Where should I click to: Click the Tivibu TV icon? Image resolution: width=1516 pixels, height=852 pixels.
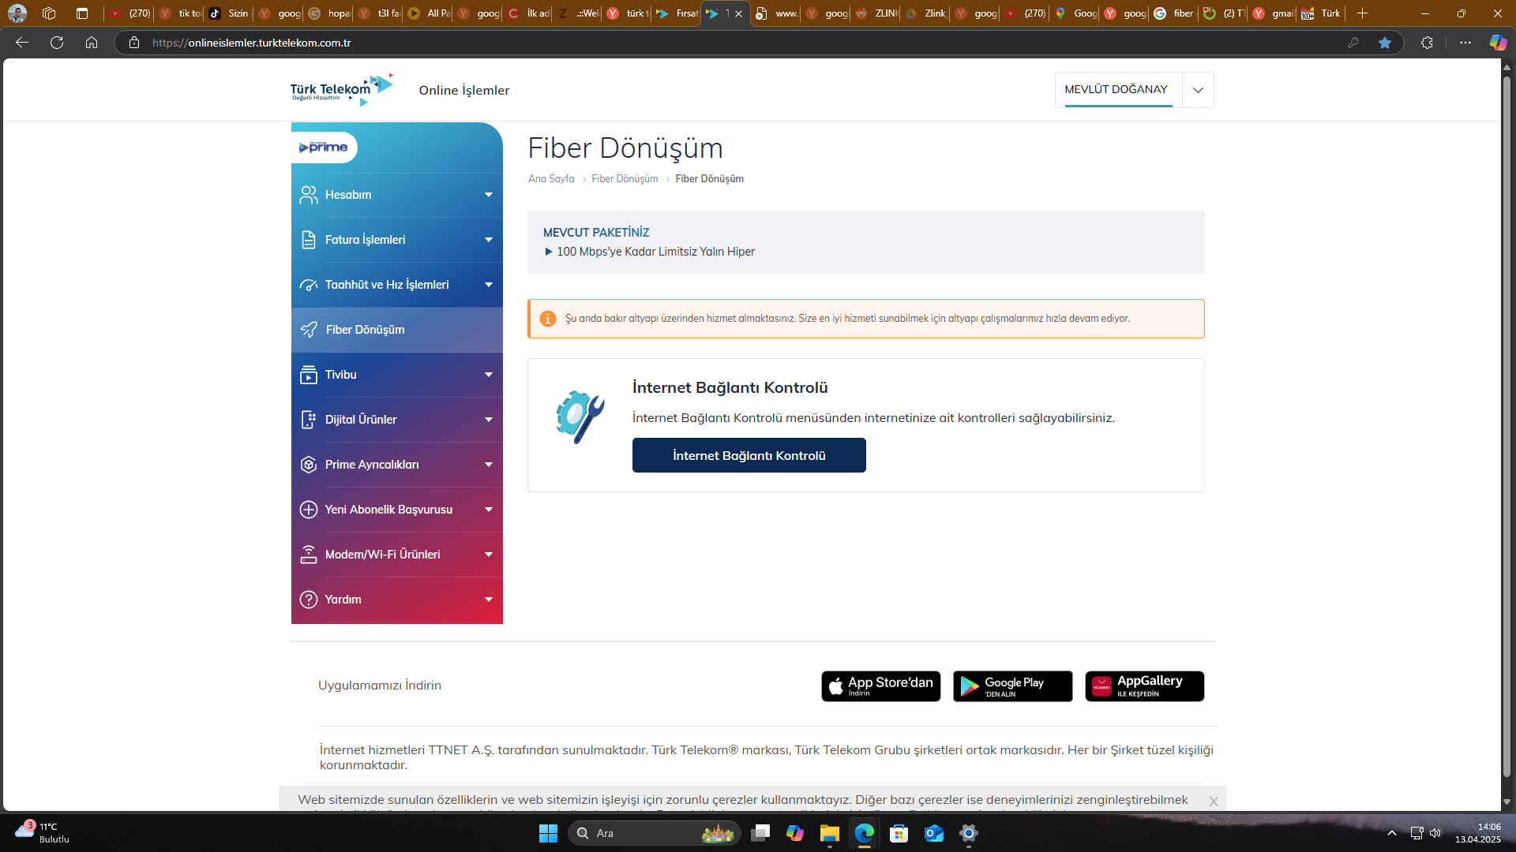pyautogui.click(x=309, y=375)
